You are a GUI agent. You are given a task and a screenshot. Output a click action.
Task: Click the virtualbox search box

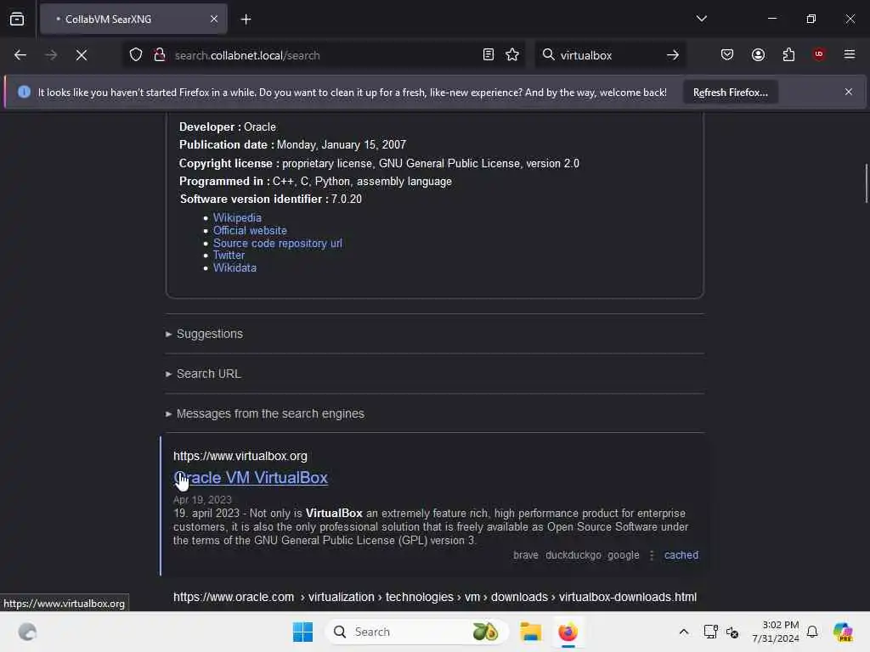[x=609, y=55]
